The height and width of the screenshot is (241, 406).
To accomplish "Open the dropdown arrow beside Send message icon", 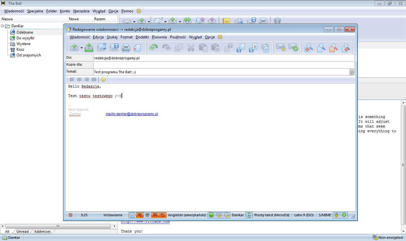I will click(x=82, y=48).
